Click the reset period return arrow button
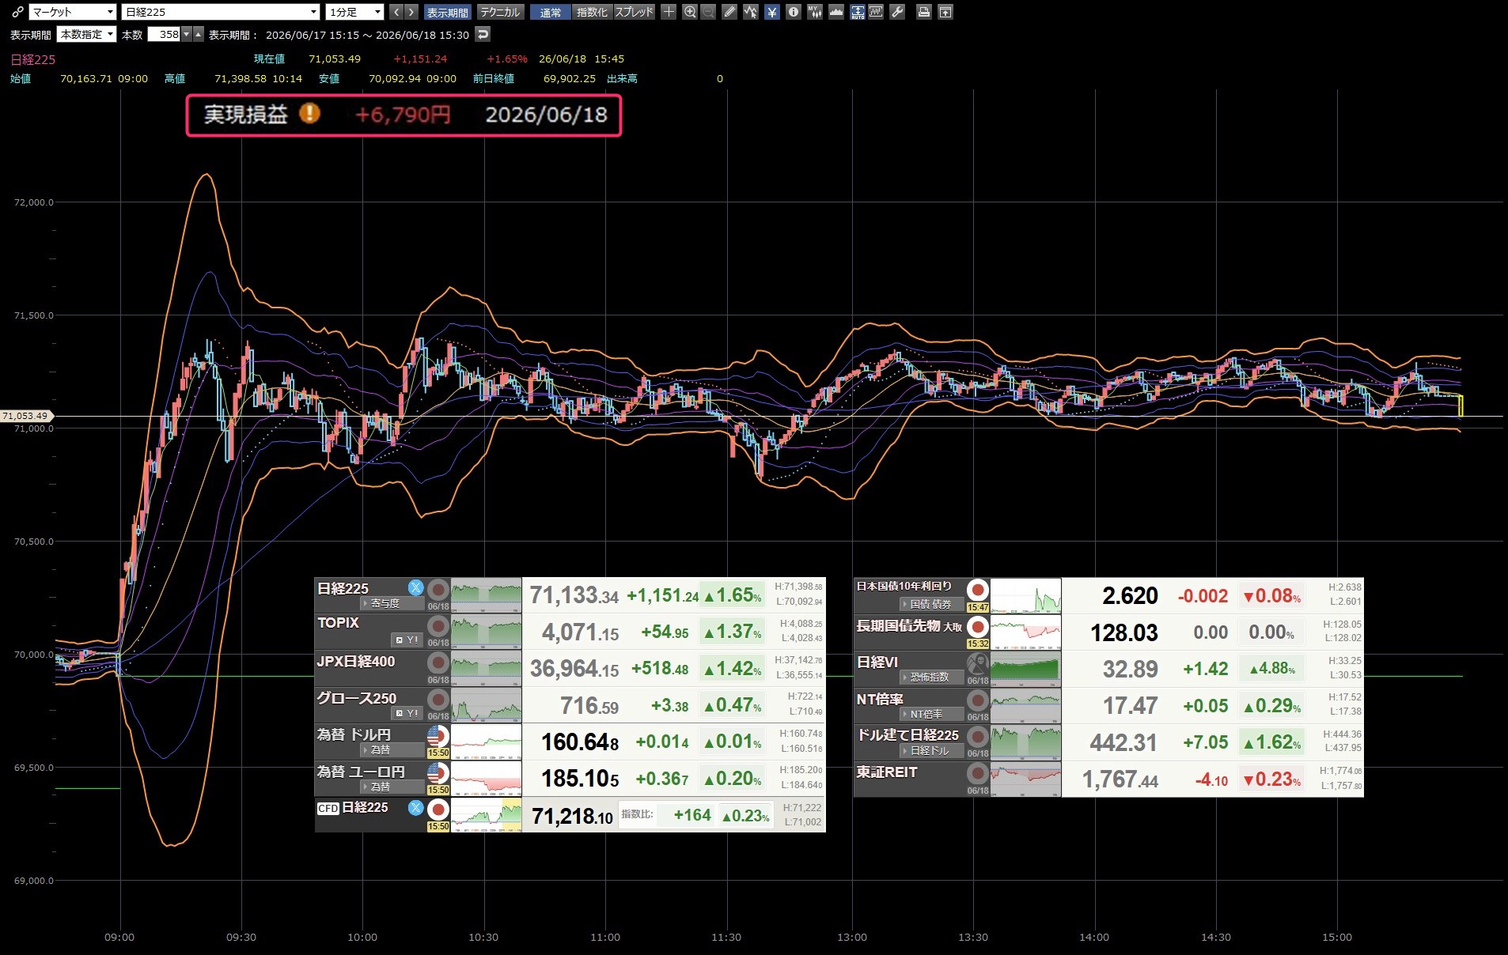This screenshot has height=955, width=1508. pos(483,34)
